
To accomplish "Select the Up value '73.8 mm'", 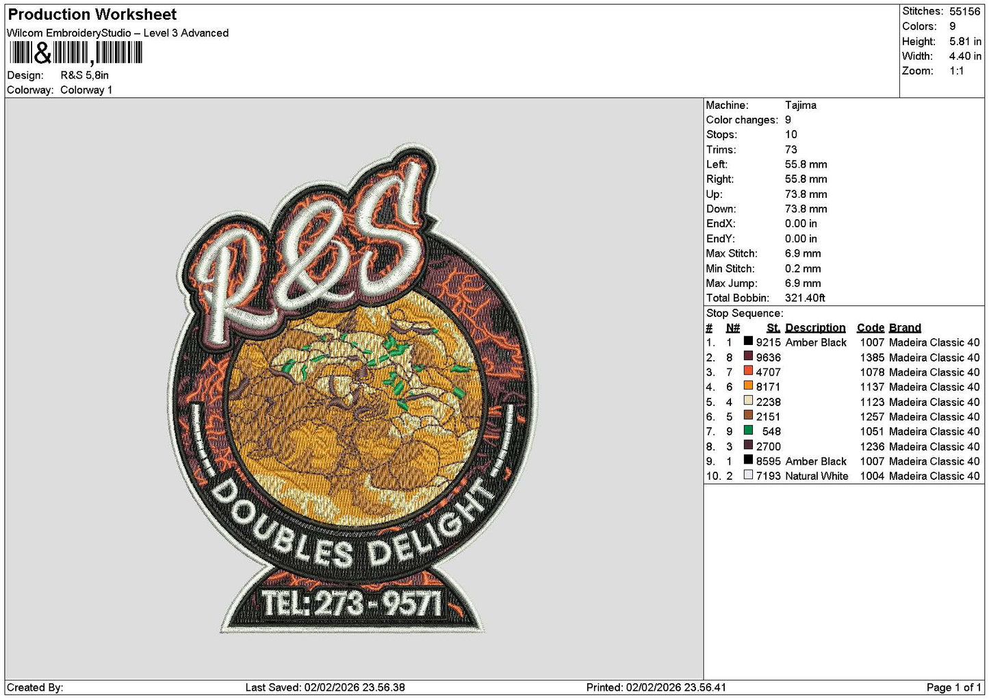I will 806,194.
